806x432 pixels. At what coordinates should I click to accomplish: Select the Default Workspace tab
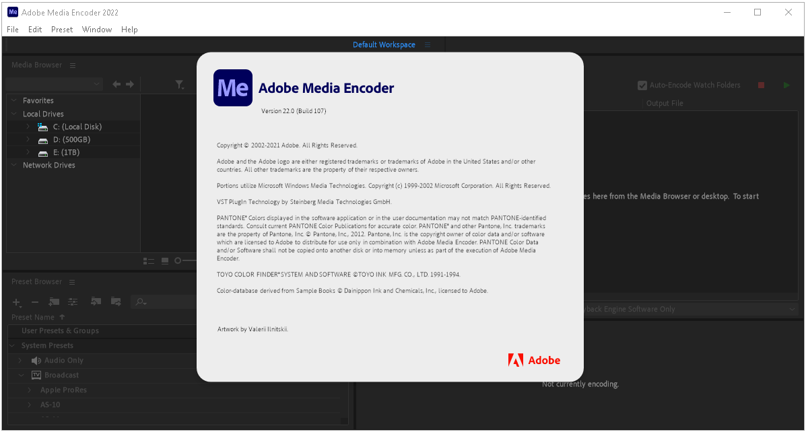point(384,44)
